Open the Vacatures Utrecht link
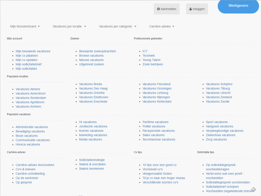This screenshot has width=261, height=196. tap(218, 93)
